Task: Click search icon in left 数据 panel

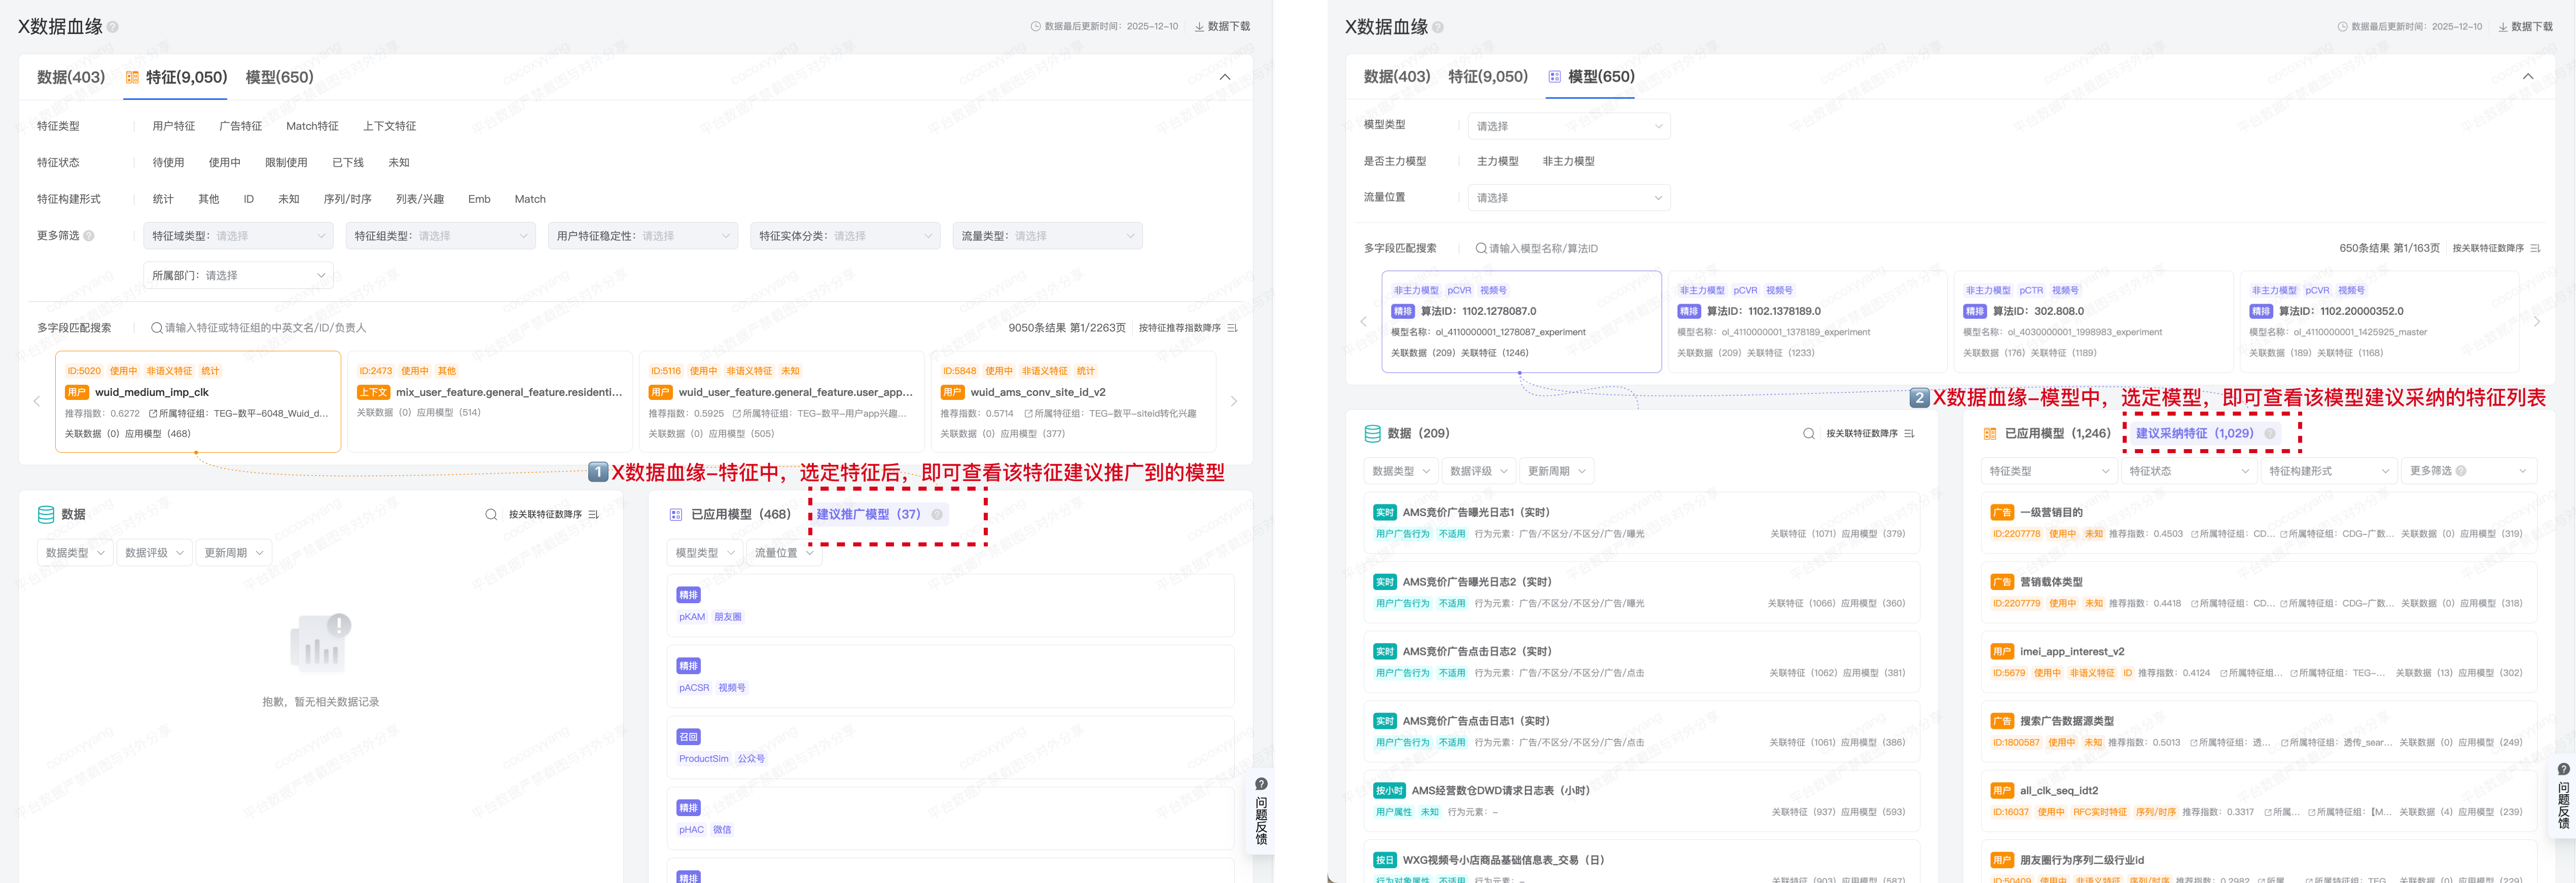Action: [x=491, y=515]
